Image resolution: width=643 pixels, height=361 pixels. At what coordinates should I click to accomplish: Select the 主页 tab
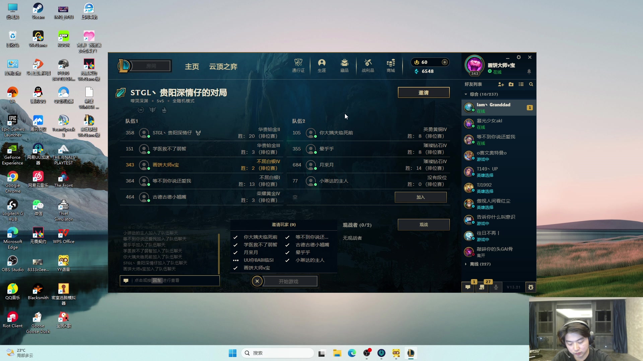(x=192, y=67)
